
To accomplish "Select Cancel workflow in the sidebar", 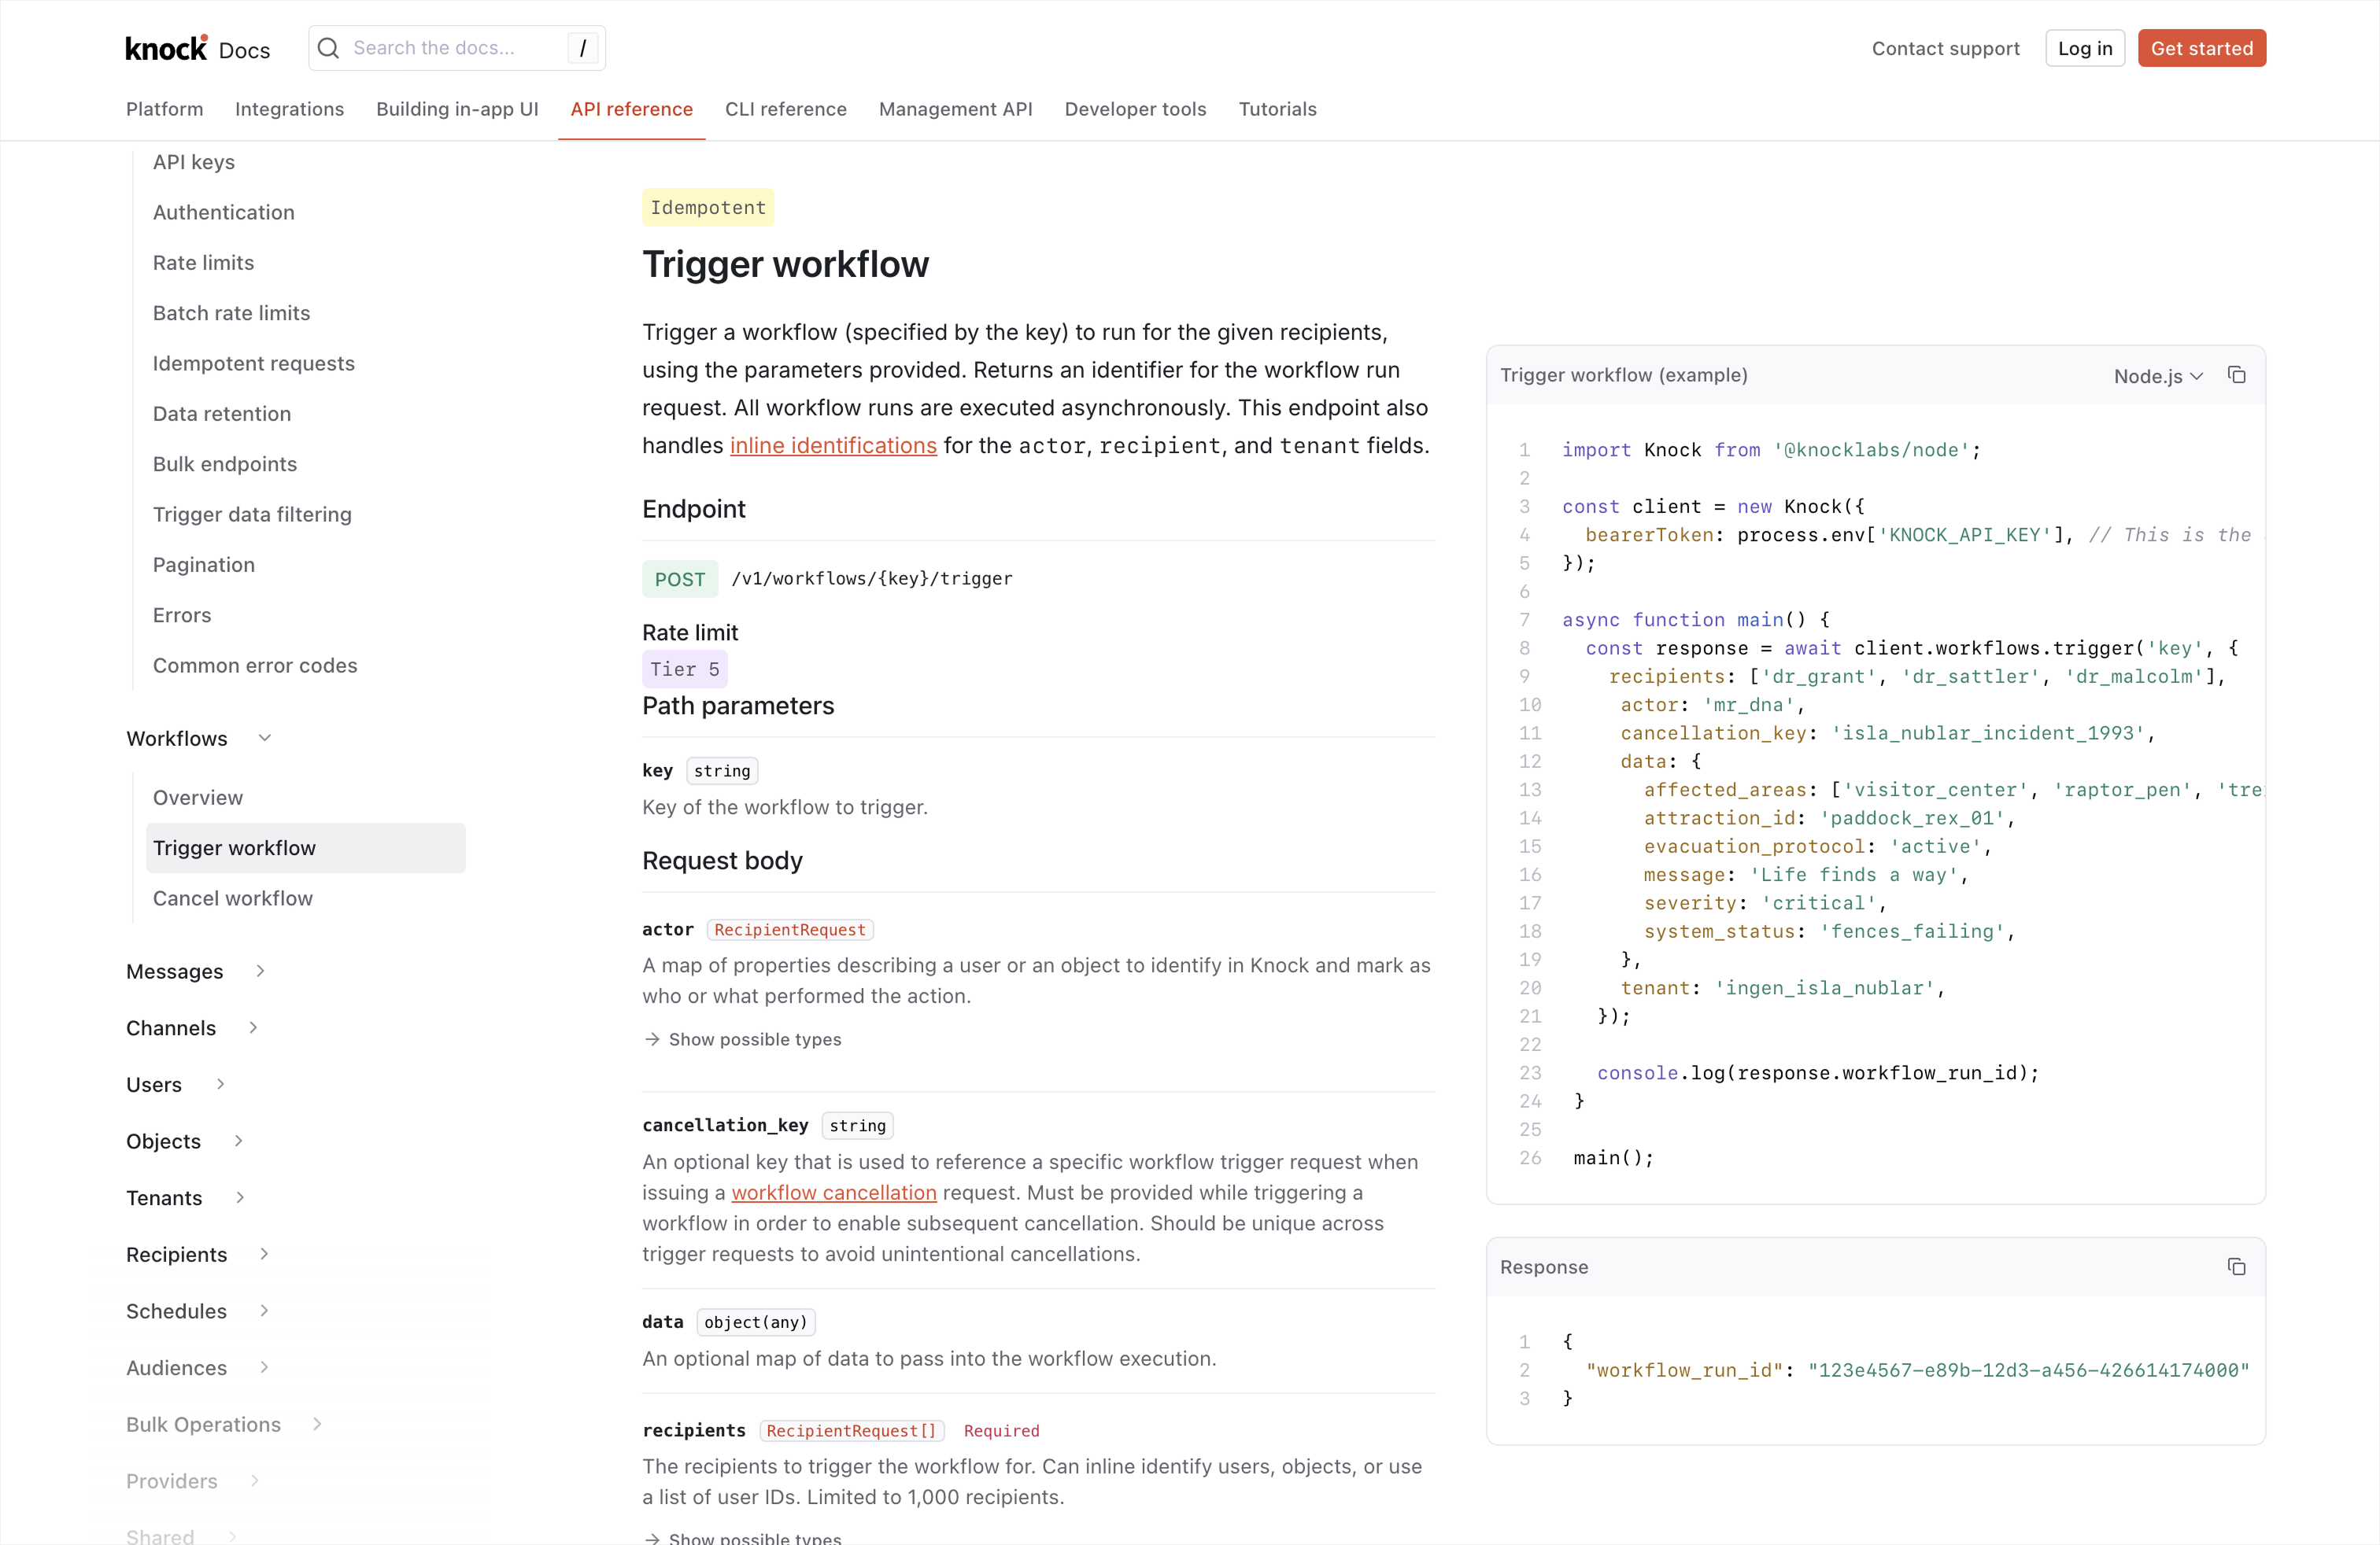I will (232, 898).
